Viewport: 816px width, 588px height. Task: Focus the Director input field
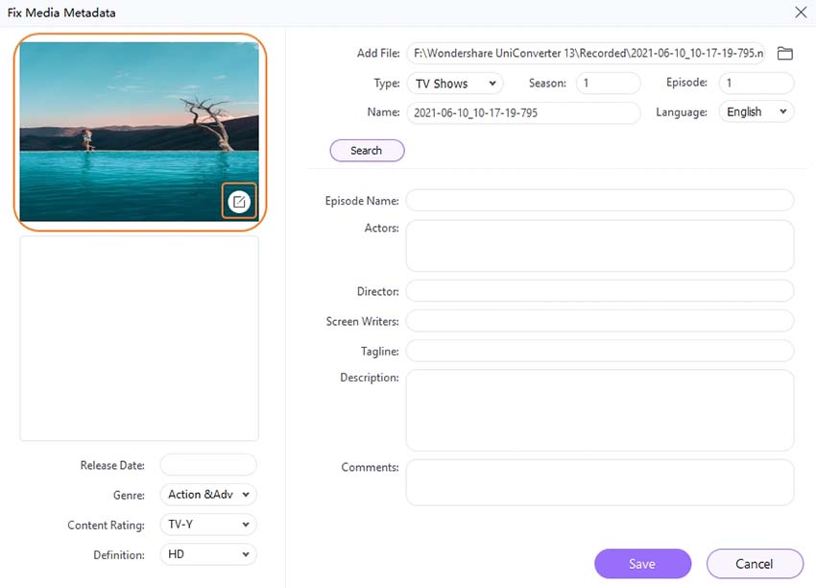[600, 290]
